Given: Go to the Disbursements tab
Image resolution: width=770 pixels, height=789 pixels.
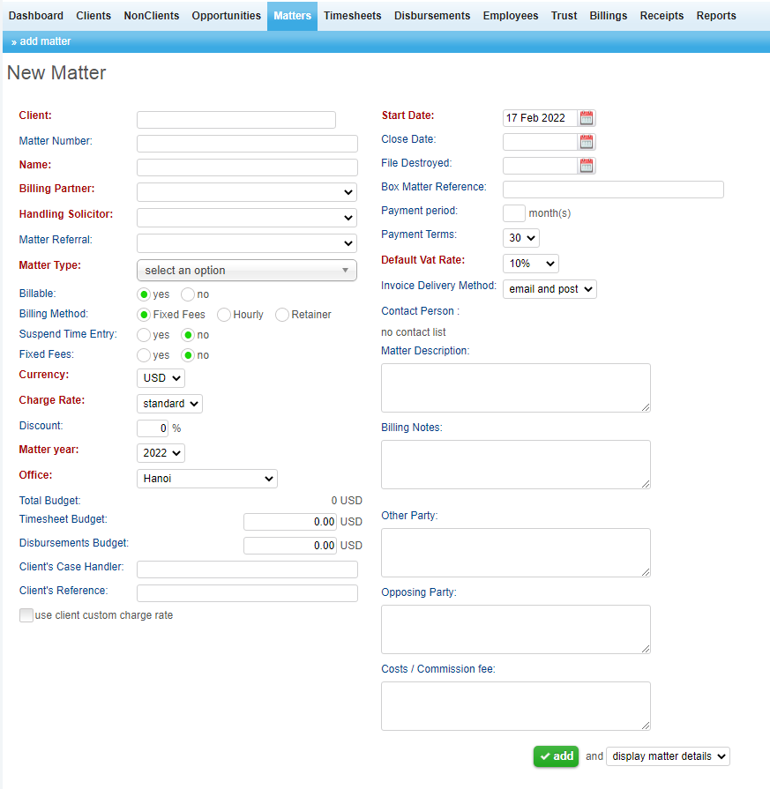Looking at the screenshot, I should [x=433, y=16].
